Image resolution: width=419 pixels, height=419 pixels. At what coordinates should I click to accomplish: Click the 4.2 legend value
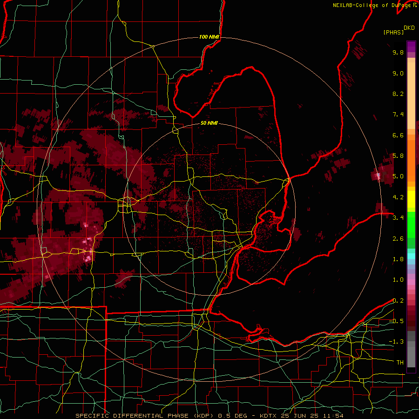pyautogui.click(x=398, y=197)
